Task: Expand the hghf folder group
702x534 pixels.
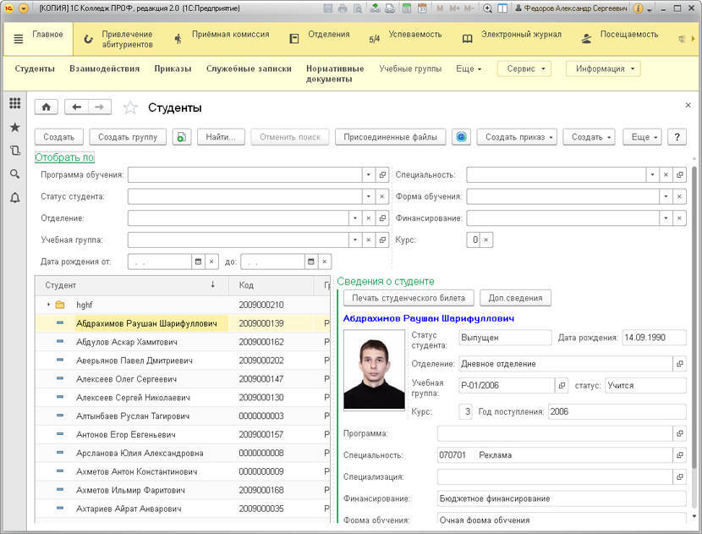Action: 49,305
